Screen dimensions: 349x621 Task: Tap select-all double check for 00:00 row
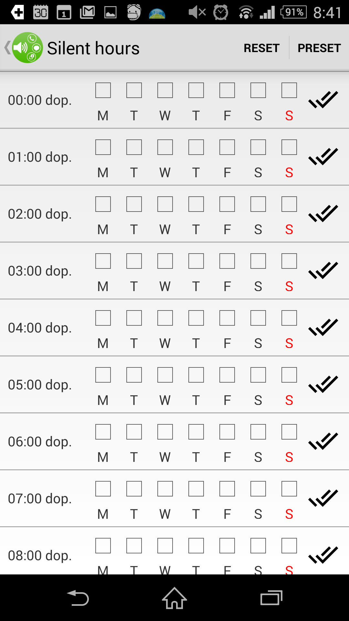[x=323, y=100]
